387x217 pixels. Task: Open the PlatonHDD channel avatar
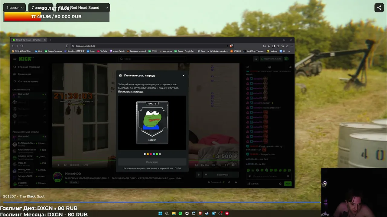click(x=57, y=177)
